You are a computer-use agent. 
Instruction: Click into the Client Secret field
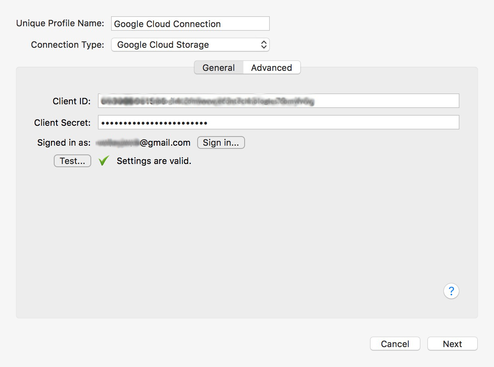coord(278,122)
